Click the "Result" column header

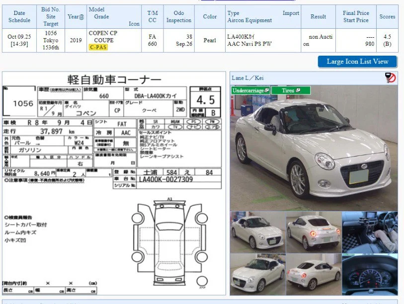coord(318,16)
